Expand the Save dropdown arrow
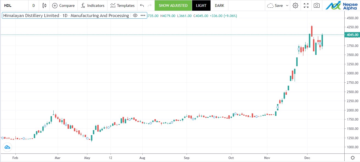Viewport: 360px width, 162px height. click(287, 5)
